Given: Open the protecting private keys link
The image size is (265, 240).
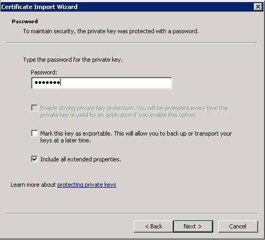Looking at the screenshot, I should (x=87, y=185).
